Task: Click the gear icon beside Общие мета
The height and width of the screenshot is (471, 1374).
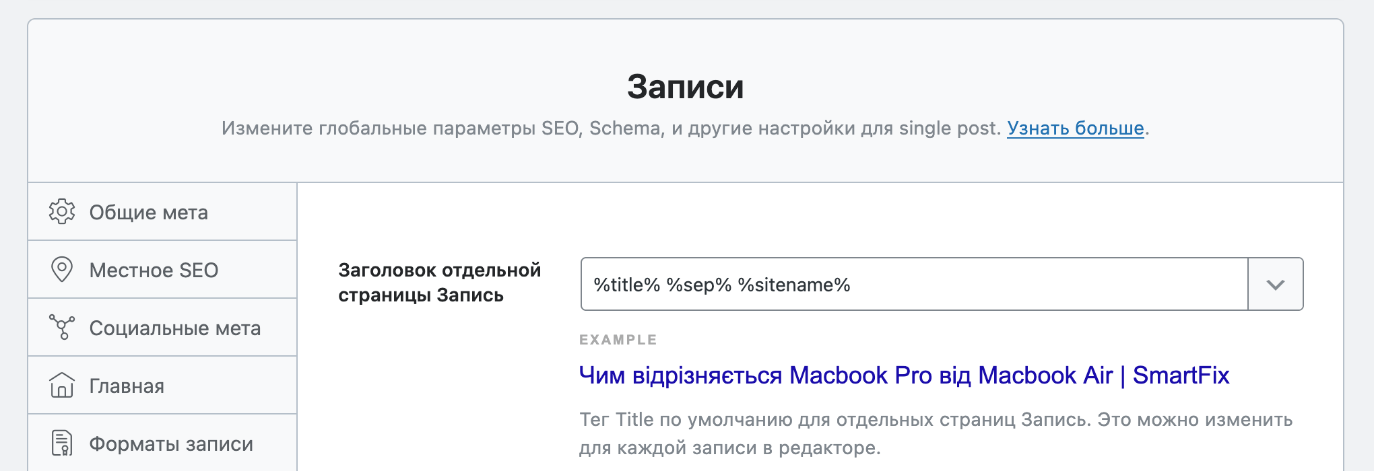Action: (62, 212)
